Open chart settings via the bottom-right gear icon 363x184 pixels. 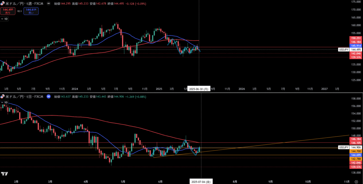coord(356,182)
